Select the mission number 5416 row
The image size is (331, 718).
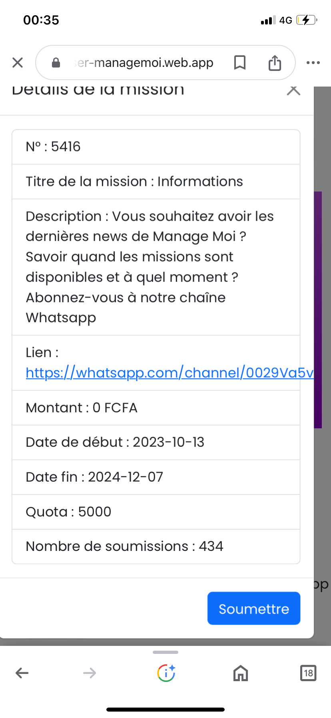pos(156,147)
